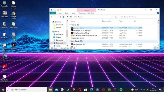The height and width of the screenshot is (92, 164).
Task: Open Microsoft Edge from the taskbar
Action: pos(92,90)
